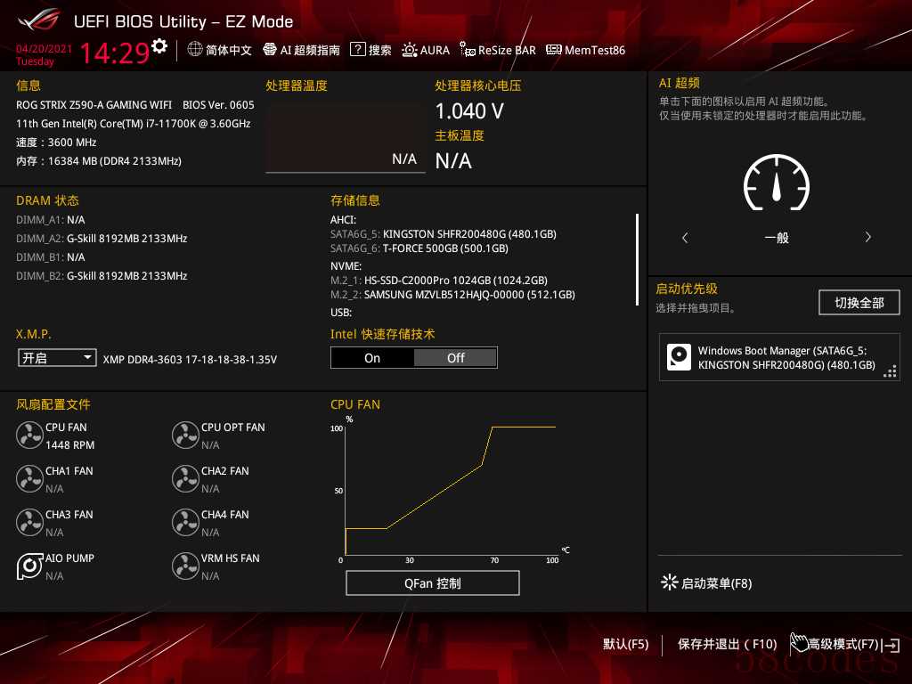The image size is (912, 684).
Task: Launch MemTest86 from top bar
Action: [x=586, y=50]
